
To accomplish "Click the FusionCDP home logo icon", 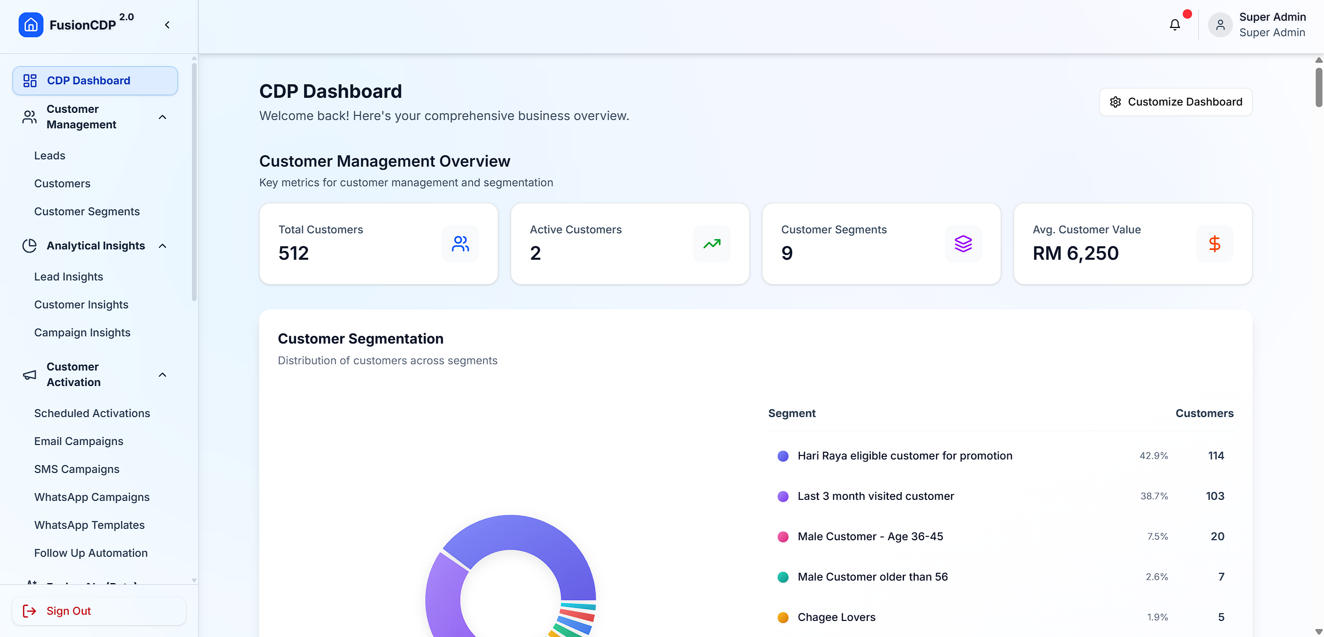I will pos(31,25).
